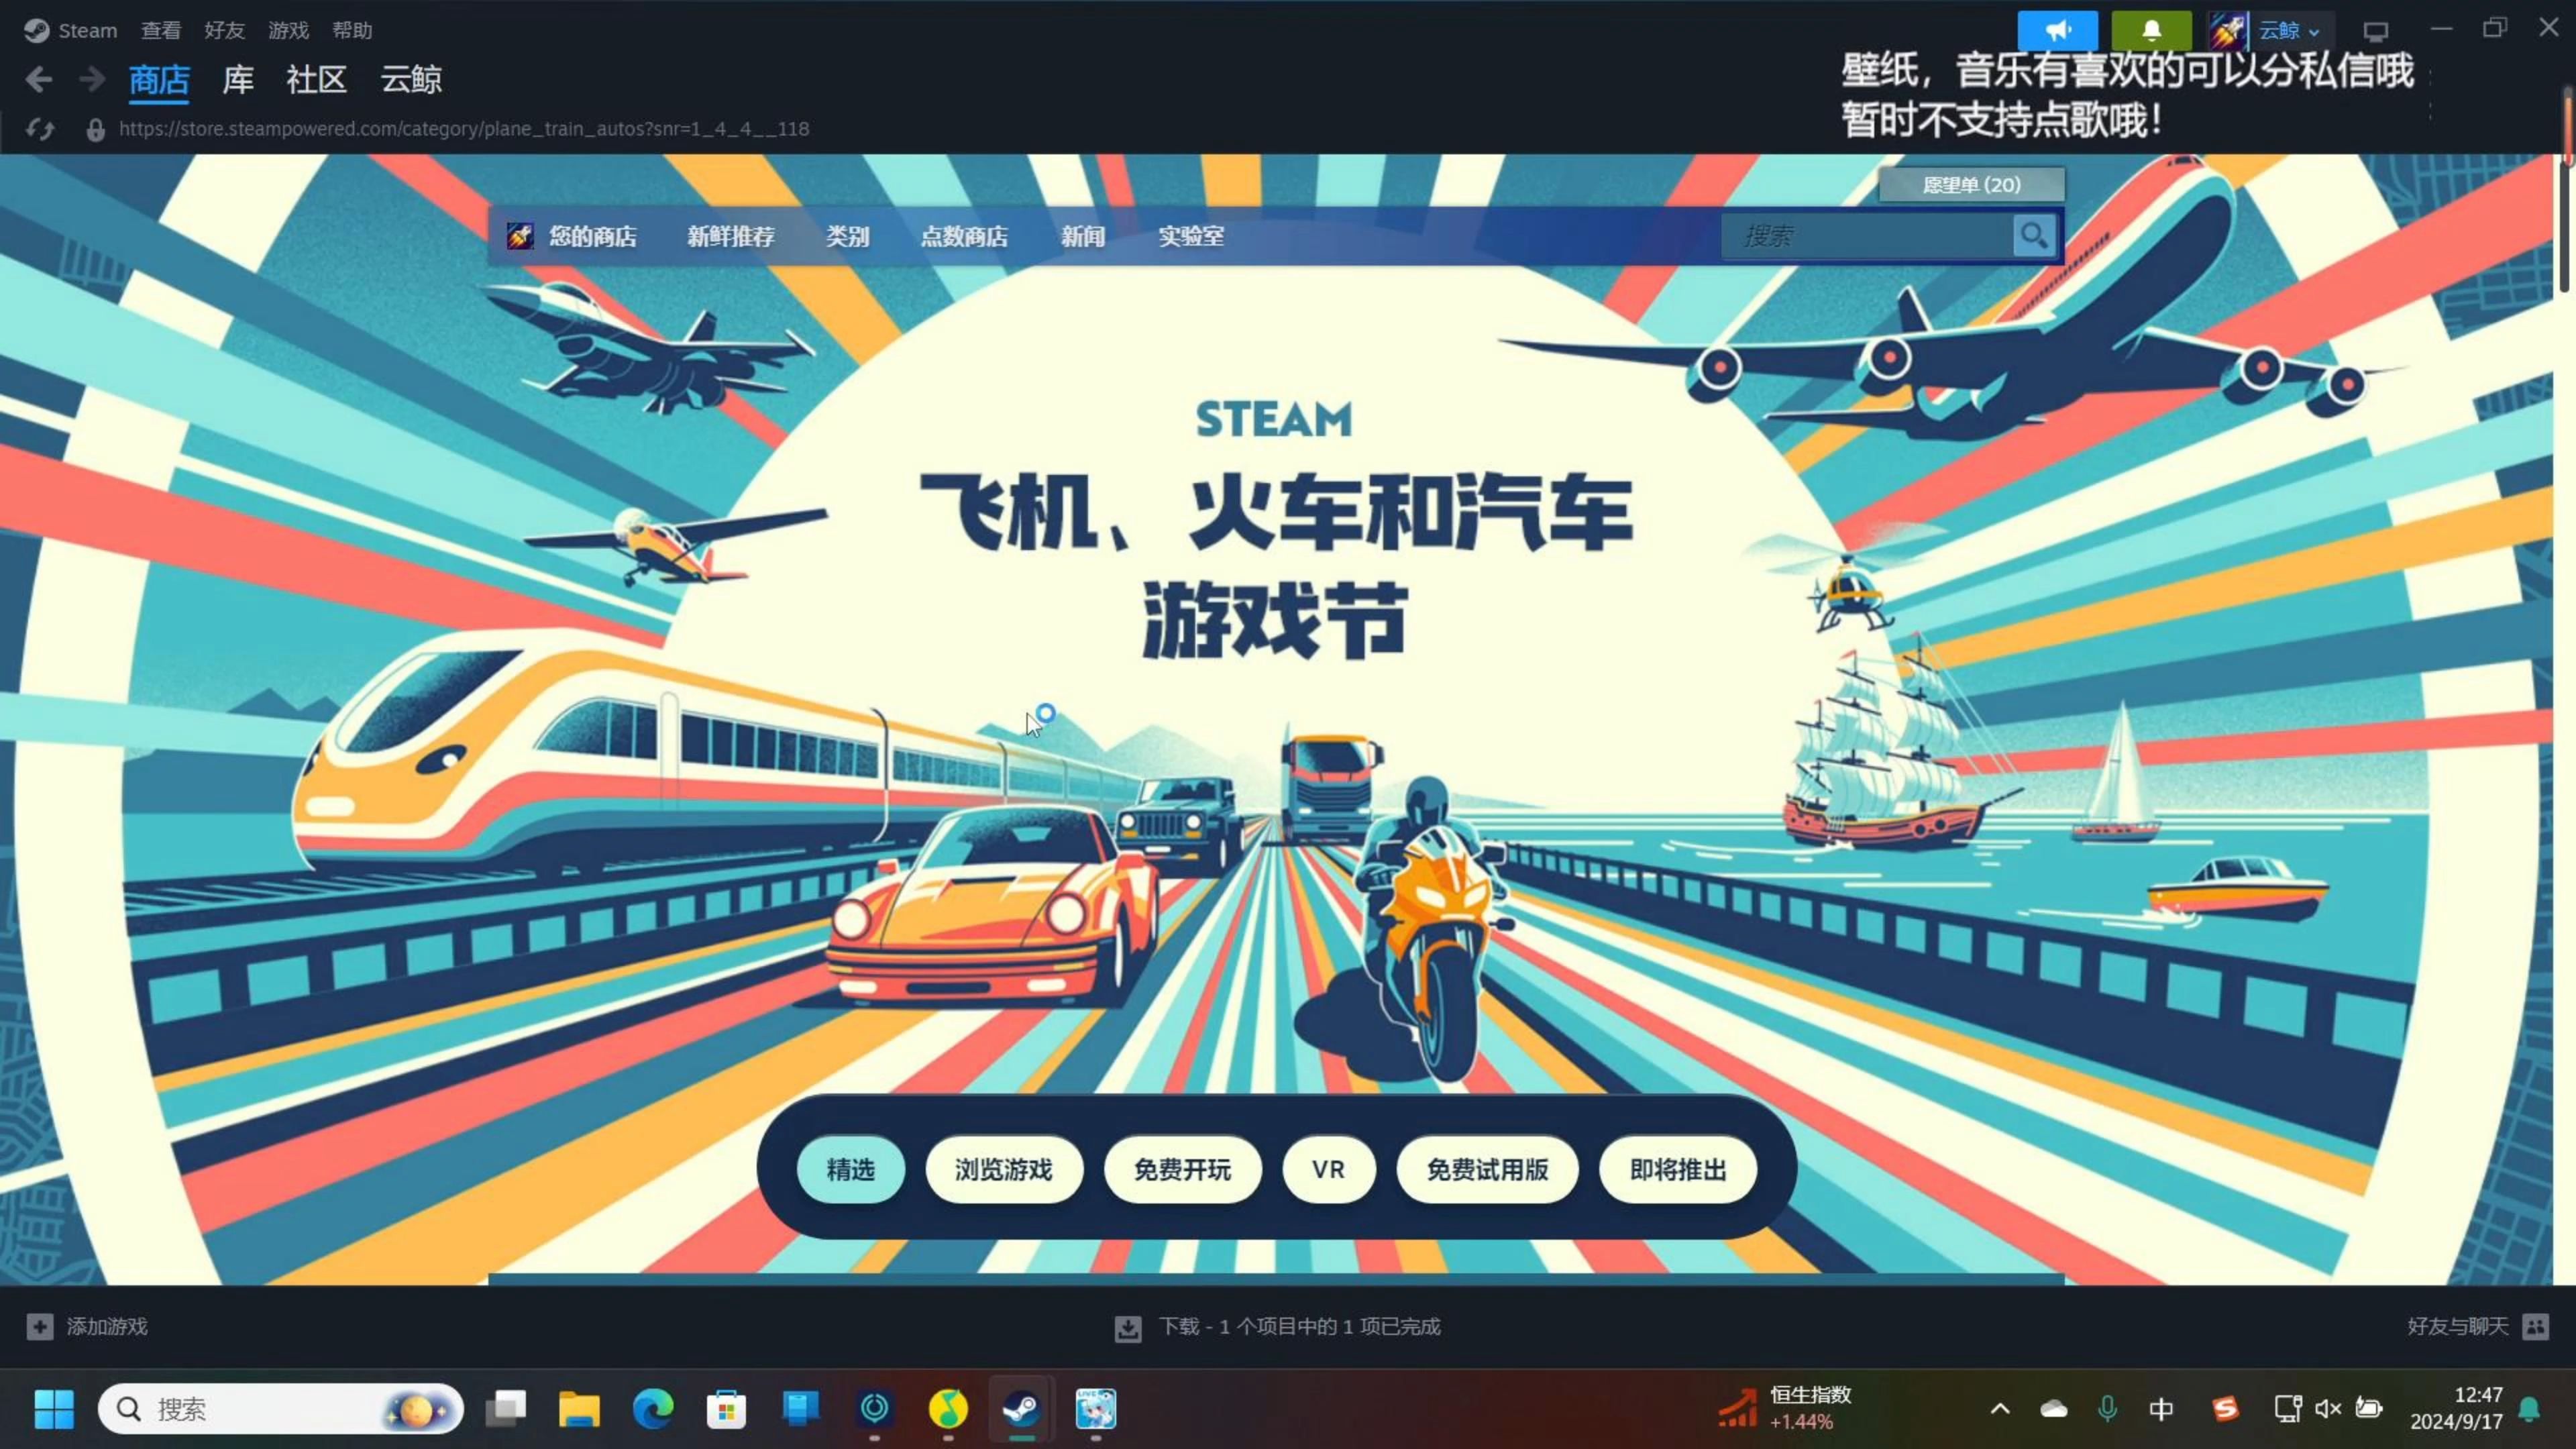Open the 帮助 menu
Screen dimensions: 2576x1449
pos(352,30)
